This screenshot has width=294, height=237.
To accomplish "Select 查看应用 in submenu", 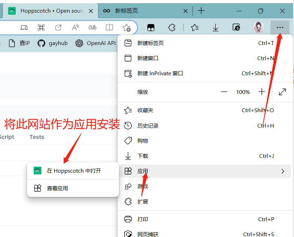I will point(57,188).
